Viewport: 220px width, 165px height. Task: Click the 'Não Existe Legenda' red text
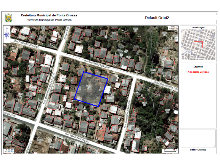pyautogui.click(x=198, y=72)
